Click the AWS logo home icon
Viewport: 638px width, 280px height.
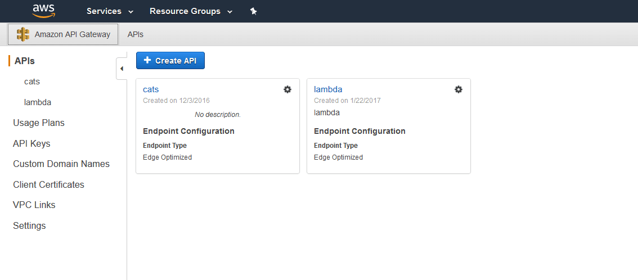[43, 11]
